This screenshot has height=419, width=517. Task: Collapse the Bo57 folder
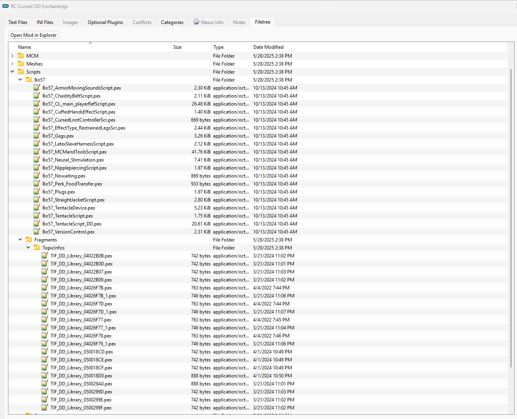point(20,80)
